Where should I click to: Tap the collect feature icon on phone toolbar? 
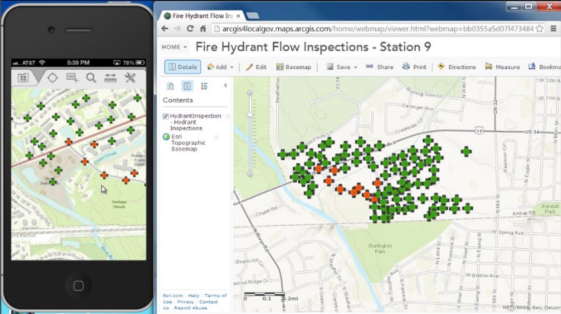click(x=72, y=78)
